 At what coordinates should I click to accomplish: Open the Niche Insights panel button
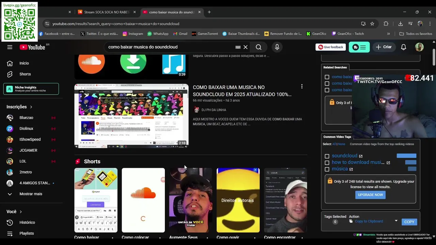(x=31, y=89)
